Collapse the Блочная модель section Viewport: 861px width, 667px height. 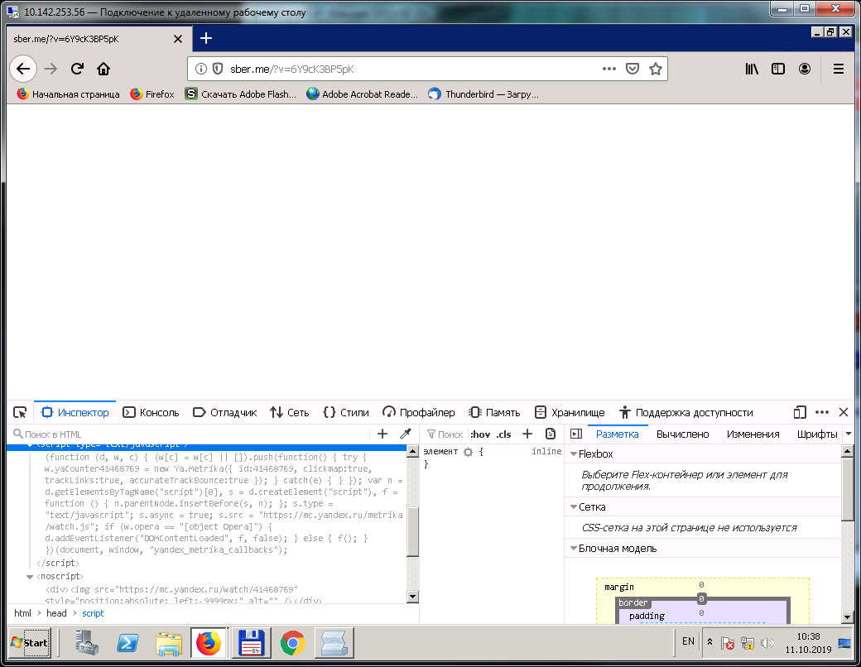pos(574,549)
